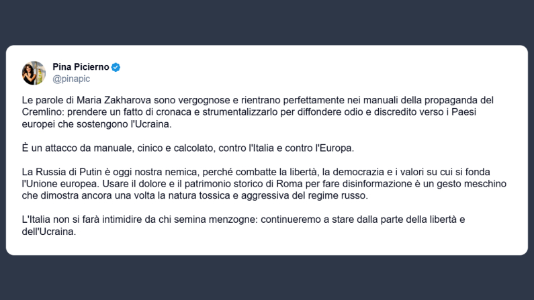Click the blue verified badge
Screen dimensions: 534x300
click(x=116, y=67)
